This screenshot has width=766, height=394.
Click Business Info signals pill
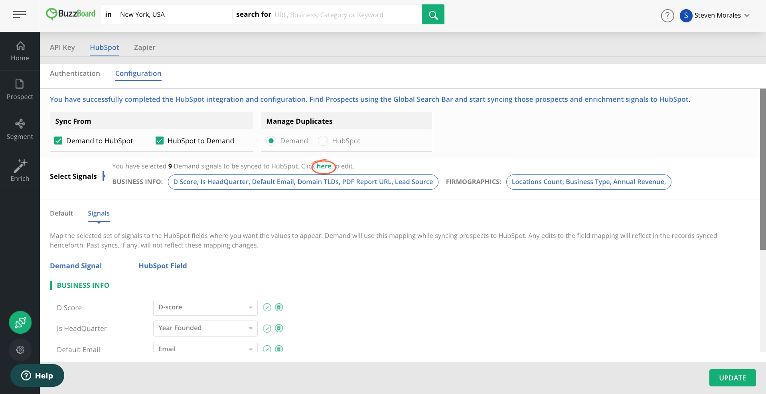[x=303, y=182]
